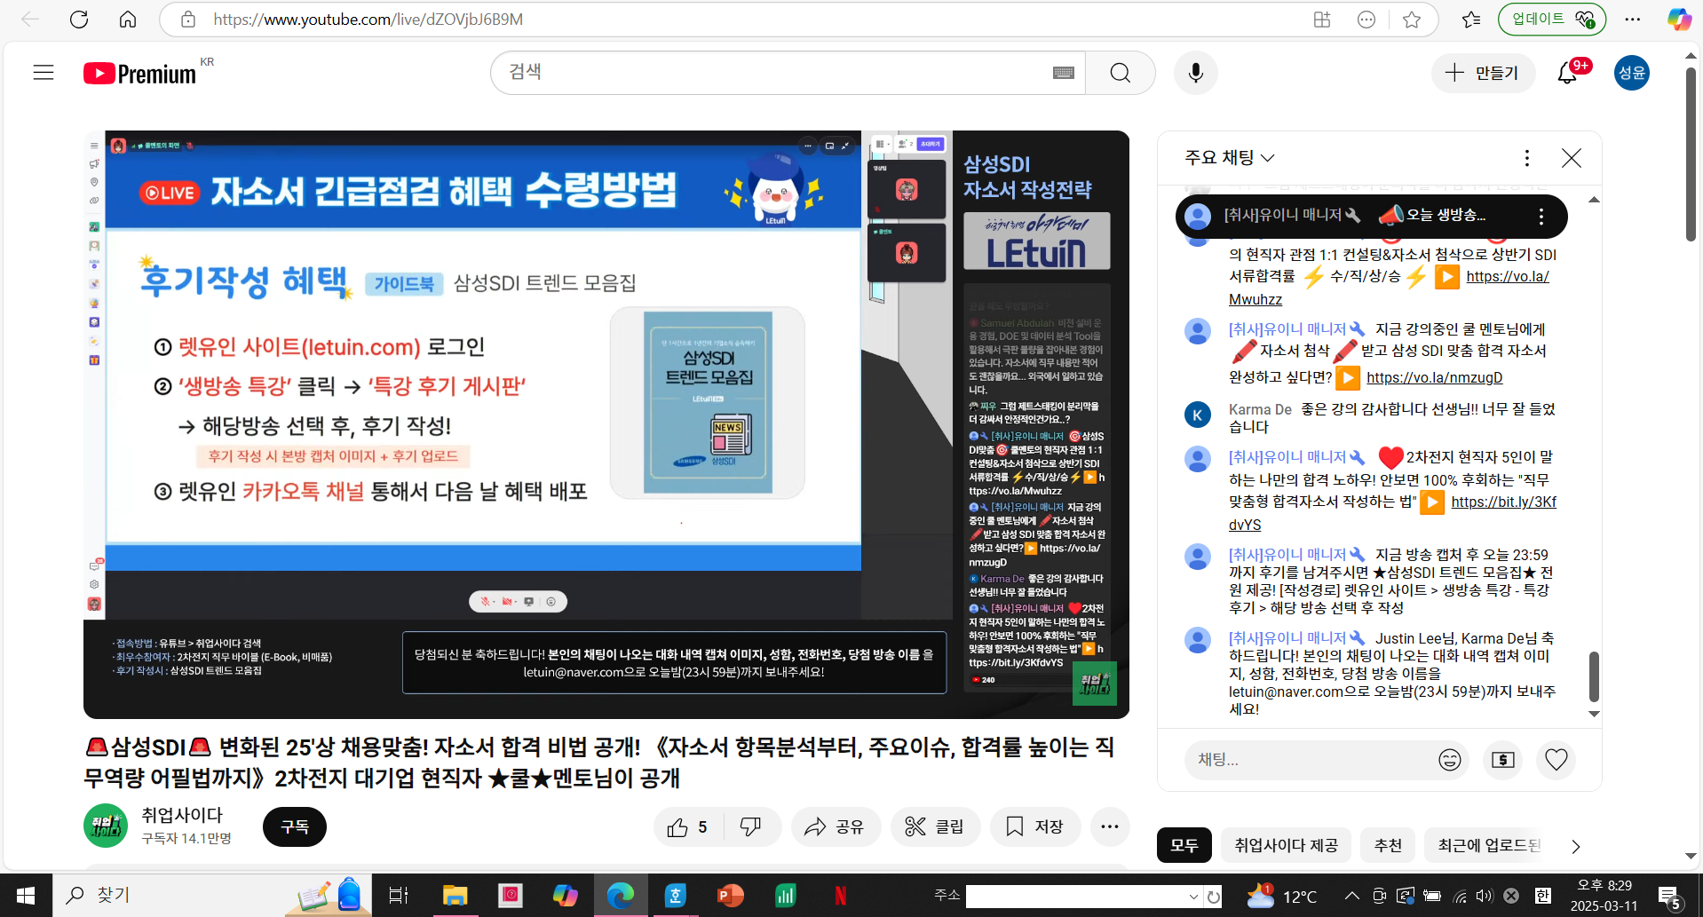Open more actions menu beside 저장

pyautogui.click(x=1109, y=827)
